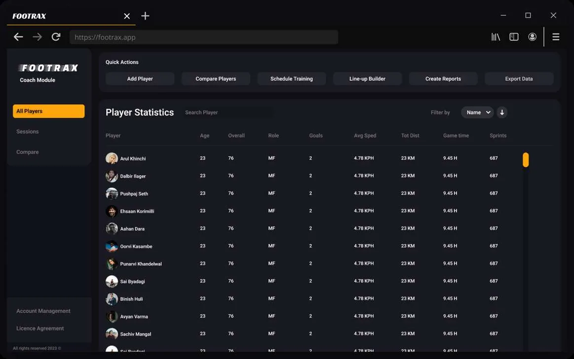Click the Player column header
The height and width of the screenshot is (359, 574).
[x=113, y=136]
